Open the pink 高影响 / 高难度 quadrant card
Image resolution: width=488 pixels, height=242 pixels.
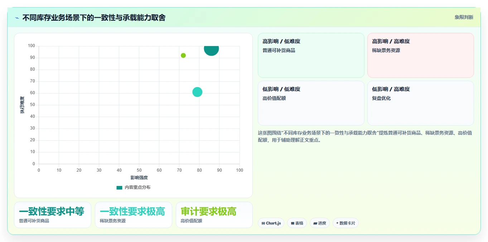[421, 55]
